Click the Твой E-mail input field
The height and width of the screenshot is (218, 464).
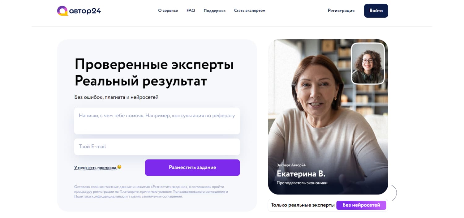pyautogui.click(x=157, y=147)
